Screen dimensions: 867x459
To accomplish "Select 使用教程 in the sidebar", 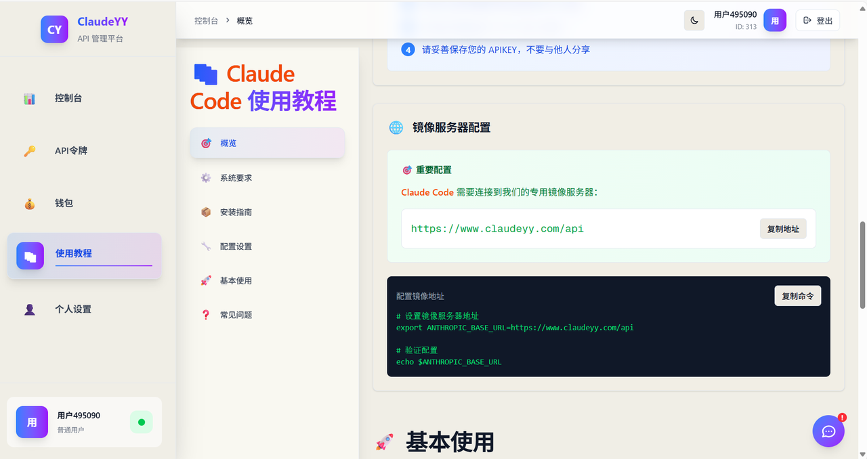I will pyautogui.click(x=85, y=256).
